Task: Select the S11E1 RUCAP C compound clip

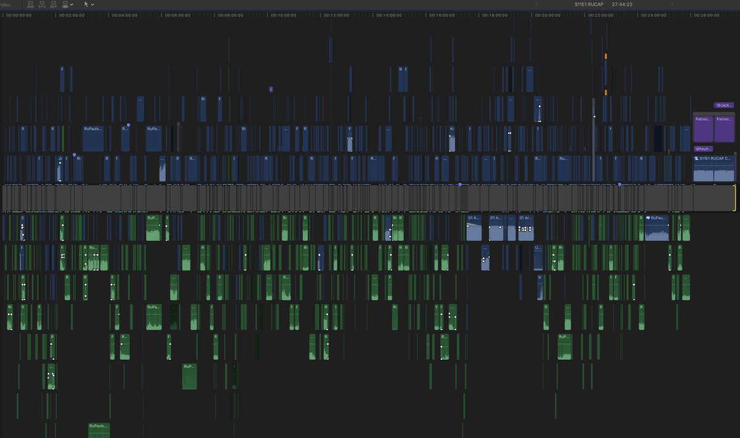Action: pos(713,168)
